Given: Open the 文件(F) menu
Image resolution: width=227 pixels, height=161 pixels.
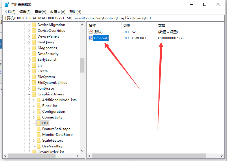Looking at the screenshot, I should coord(10,12).
